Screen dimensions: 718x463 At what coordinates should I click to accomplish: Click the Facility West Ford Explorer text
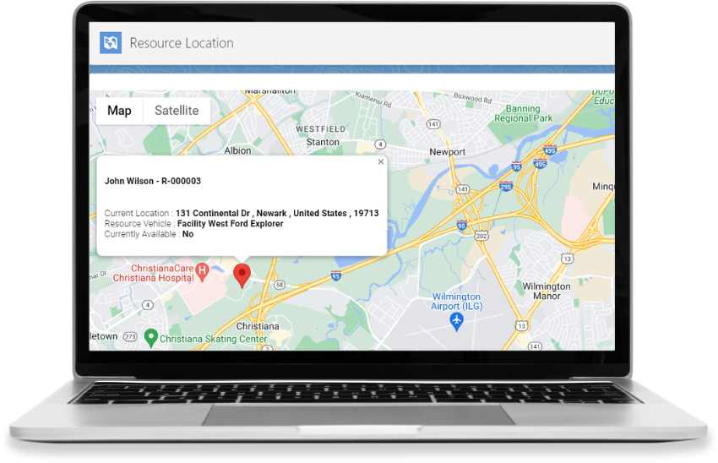pyautogui.click(x=231, y=224)
